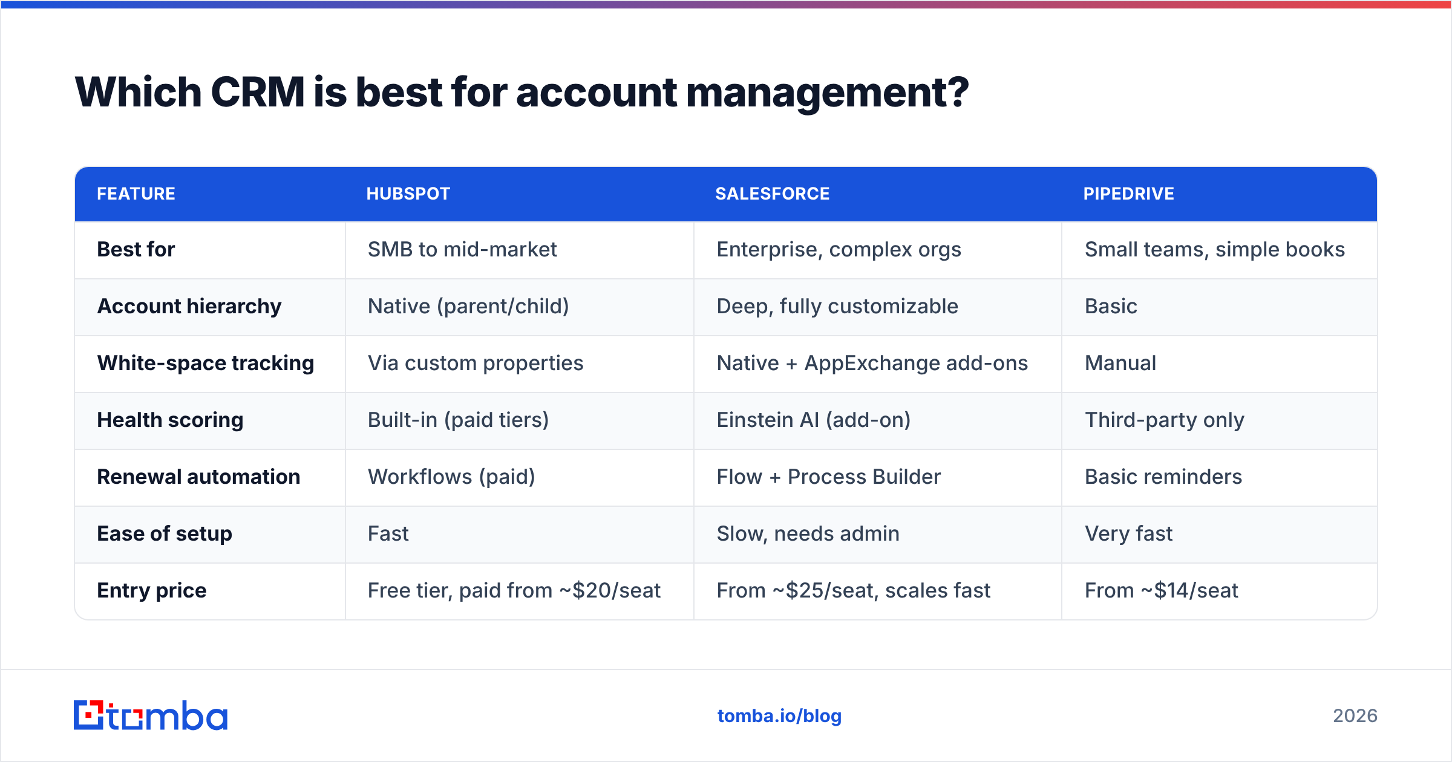Click the tomba logo

pos(151,715)
